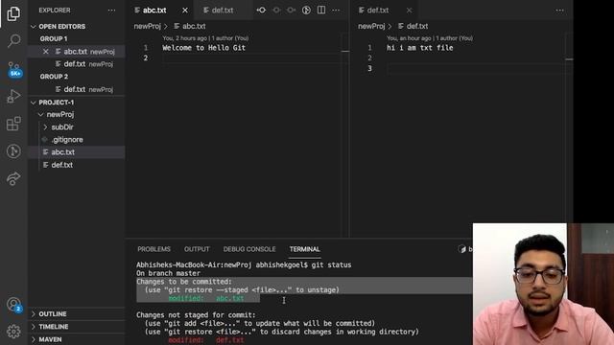Screen dimensions: 614x345
Task: Open the Accounts icon with badge 2
Action: click(x=14, y=305)
